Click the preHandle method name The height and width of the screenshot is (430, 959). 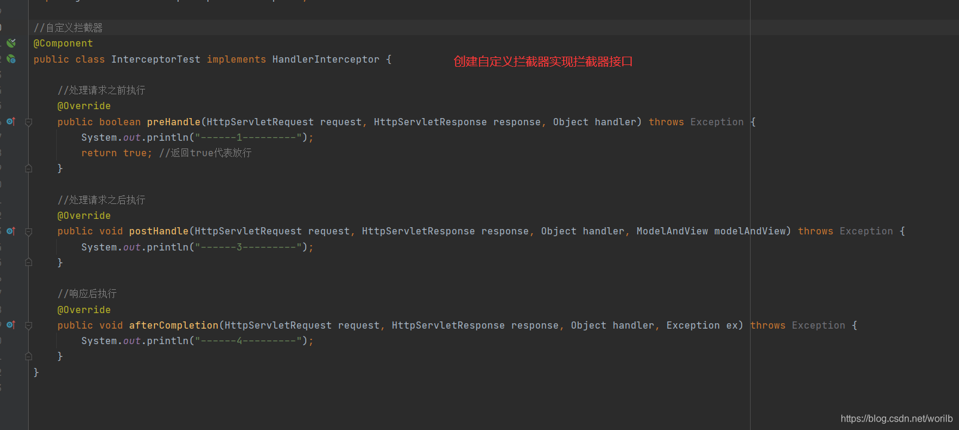point(174,122)
